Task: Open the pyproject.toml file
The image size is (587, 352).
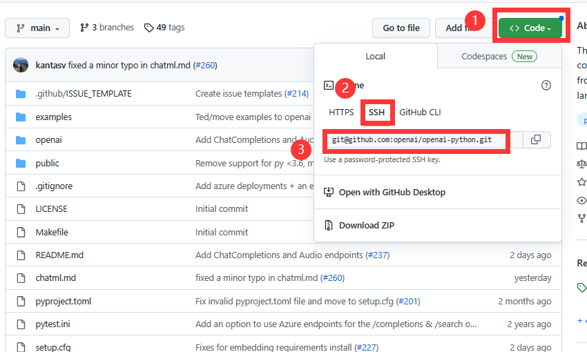Action: [64, 302]
